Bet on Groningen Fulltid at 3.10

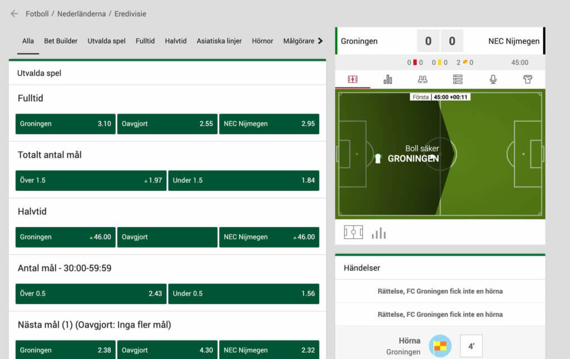pyautogui.click(x=66, y=124)
